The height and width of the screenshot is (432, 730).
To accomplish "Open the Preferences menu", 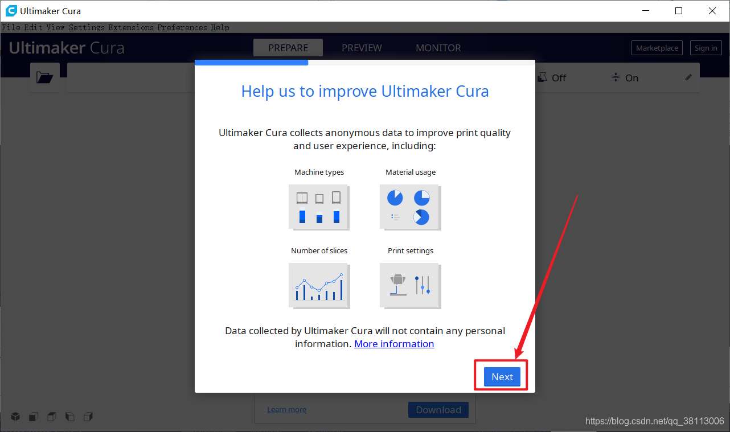I will pos(182,27).
